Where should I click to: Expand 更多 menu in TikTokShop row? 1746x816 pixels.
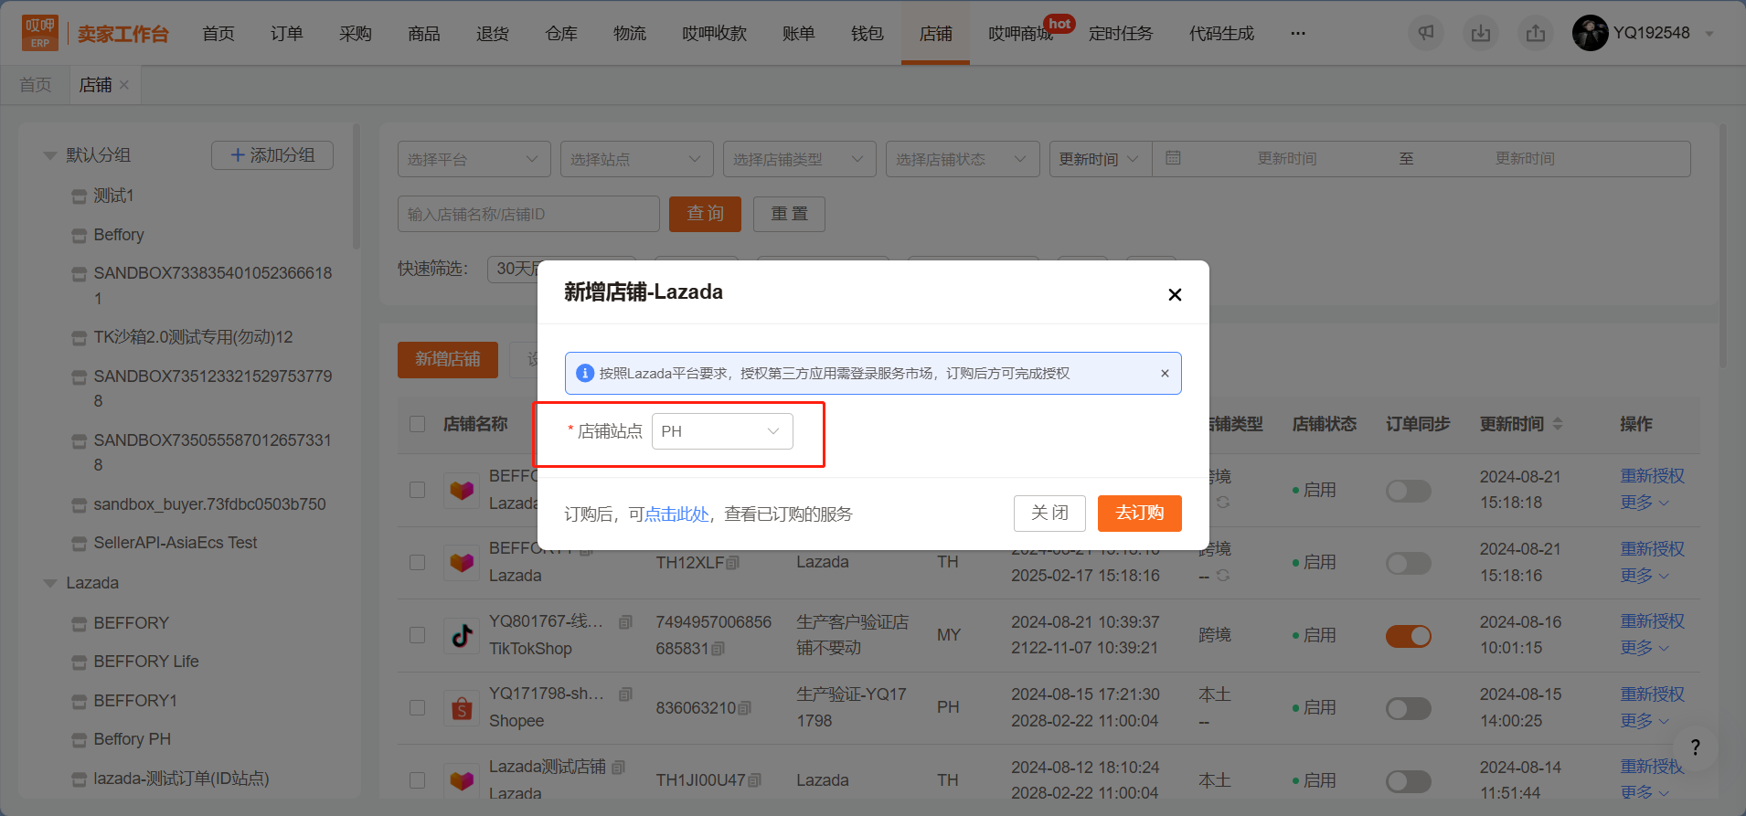(1645, 649)
